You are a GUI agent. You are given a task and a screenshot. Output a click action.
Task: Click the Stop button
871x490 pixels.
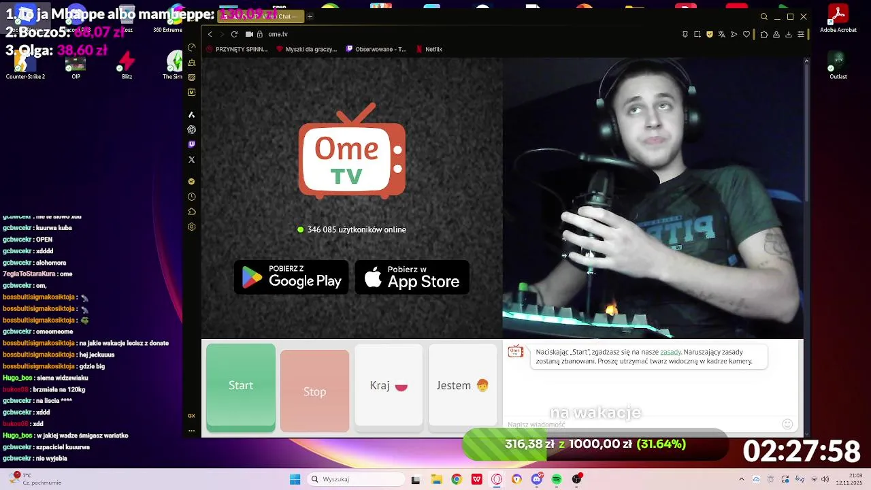pos(314,391)
